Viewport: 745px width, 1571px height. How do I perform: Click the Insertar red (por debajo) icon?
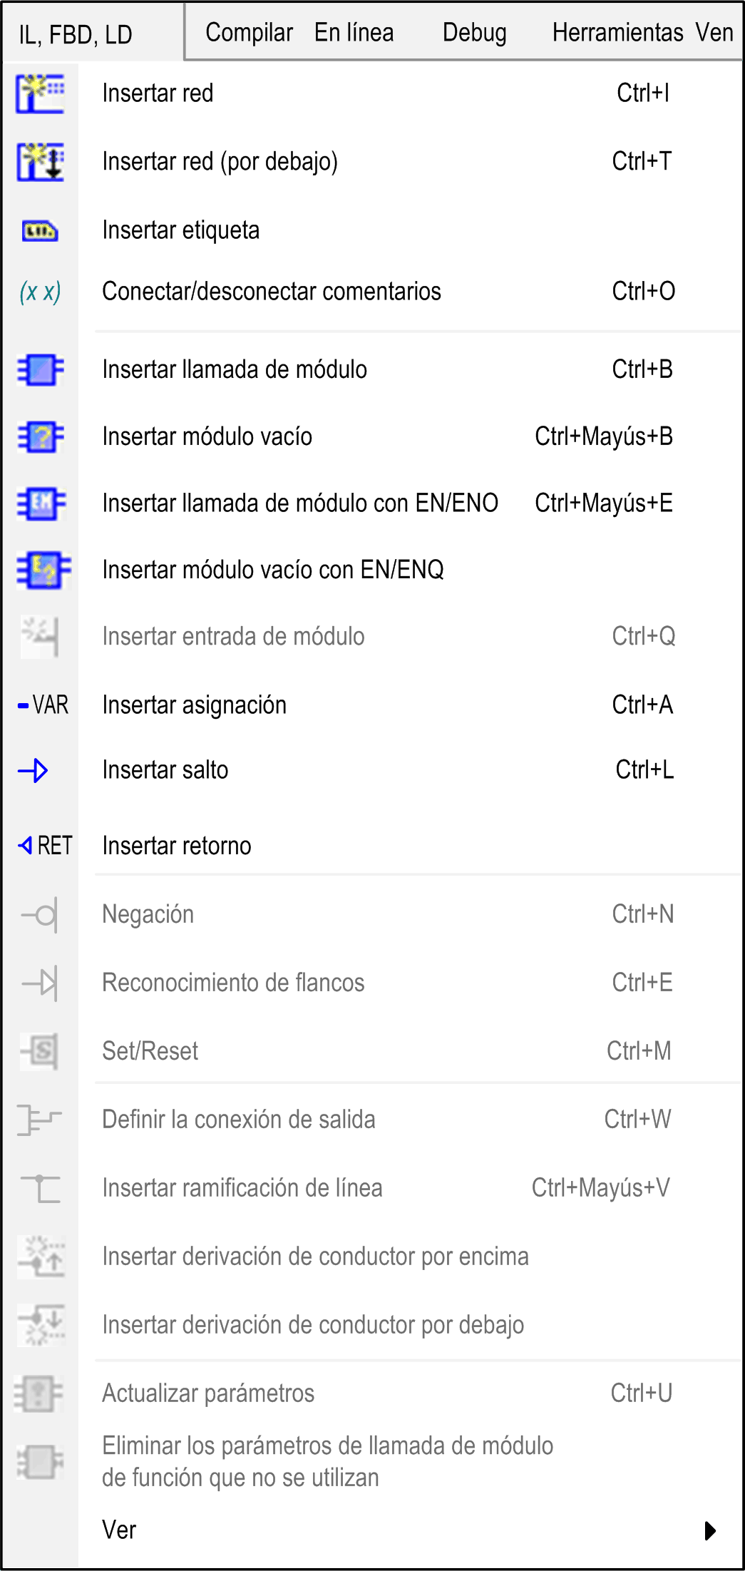pyautogui.click(x=41, y=162)
